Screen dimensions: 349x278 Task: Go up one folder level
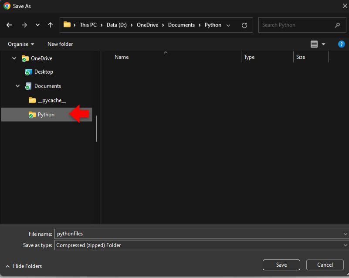50,25
